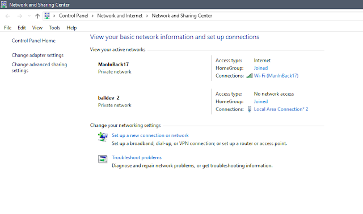Screen dimensions: 363x214
Task: Click the No network access value
Action: pos(274,94)
